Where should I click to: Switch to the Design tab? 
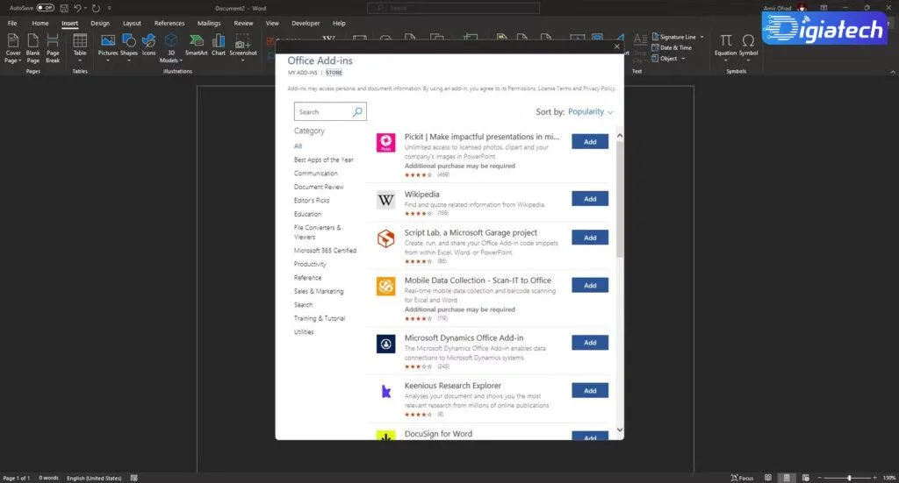[100, 24]
